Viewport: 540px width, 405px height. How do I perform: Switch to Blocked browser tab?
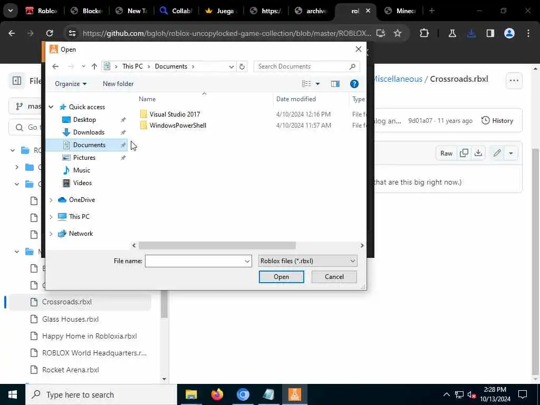coord(87,11)
